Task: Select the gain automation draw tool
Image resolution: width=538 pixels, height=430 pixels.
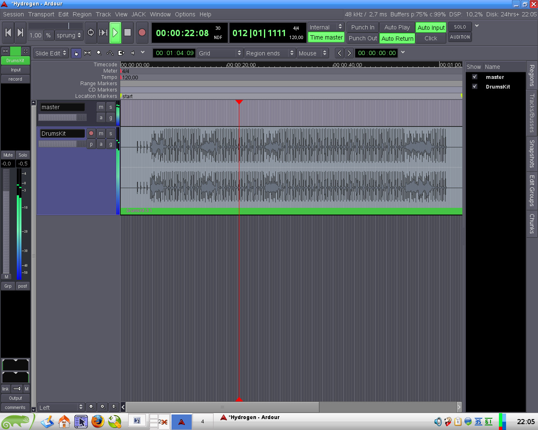Action: [x=110, y=53]
